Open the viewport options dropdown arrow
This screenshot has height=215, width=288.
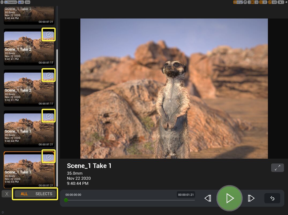[x=2, y=2]
